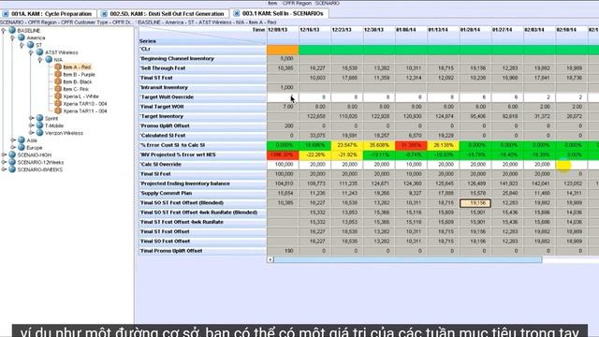599x337 pixels.
Task: Expand the Europe tree node
Action: (x=12, y=148)
